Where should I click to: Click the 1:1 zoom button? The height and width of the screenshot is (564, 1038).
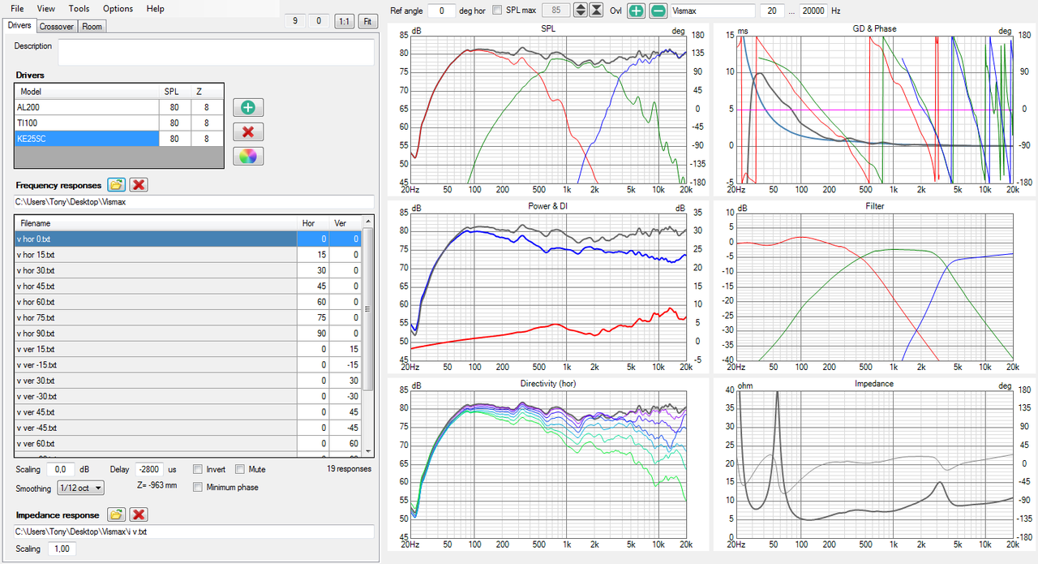(x=344, y=21)
